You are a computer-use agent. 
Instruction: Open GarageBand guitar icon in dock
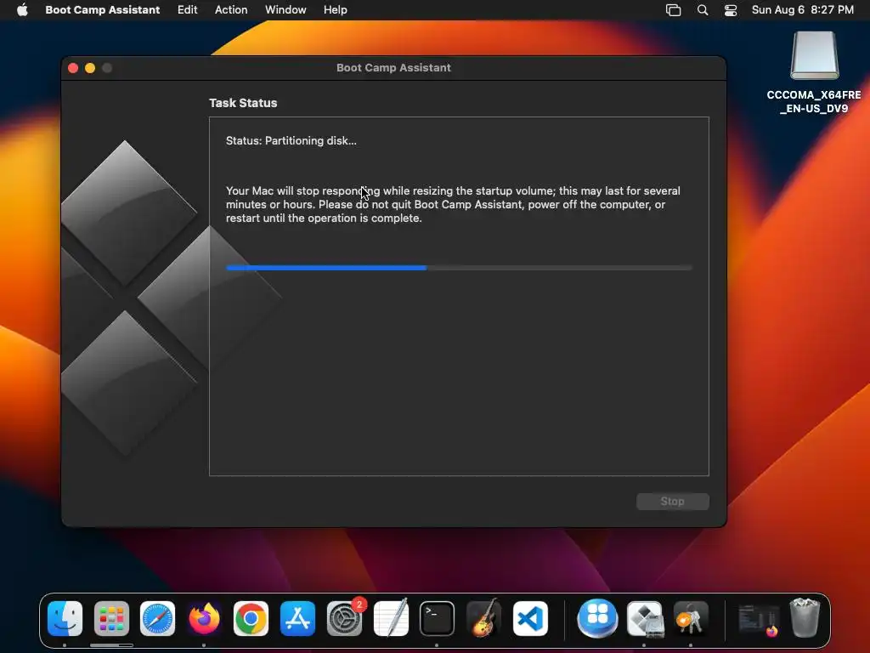pos(483,619)
